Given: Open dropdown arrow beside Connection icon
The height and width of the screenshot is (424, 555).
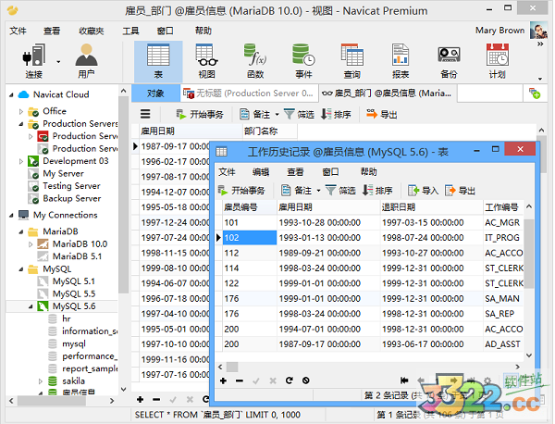Looking at the screenshot, I should coord(58,62).
